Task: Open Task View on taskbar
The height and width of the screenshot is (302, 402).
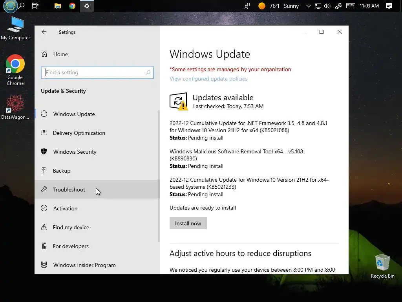Action: (x=35, y=6)
